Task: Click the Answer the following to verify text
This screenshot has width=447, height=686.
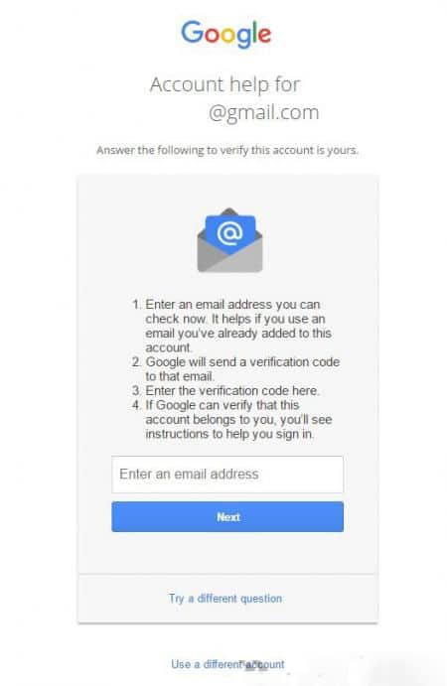Action: coord(227,150)
